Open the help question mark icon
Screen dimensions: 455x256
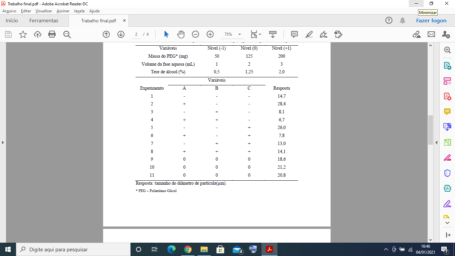point(389,21)
